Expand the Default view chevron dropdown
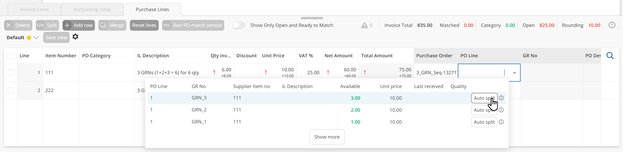623x152 pixels. pos(36,38)
